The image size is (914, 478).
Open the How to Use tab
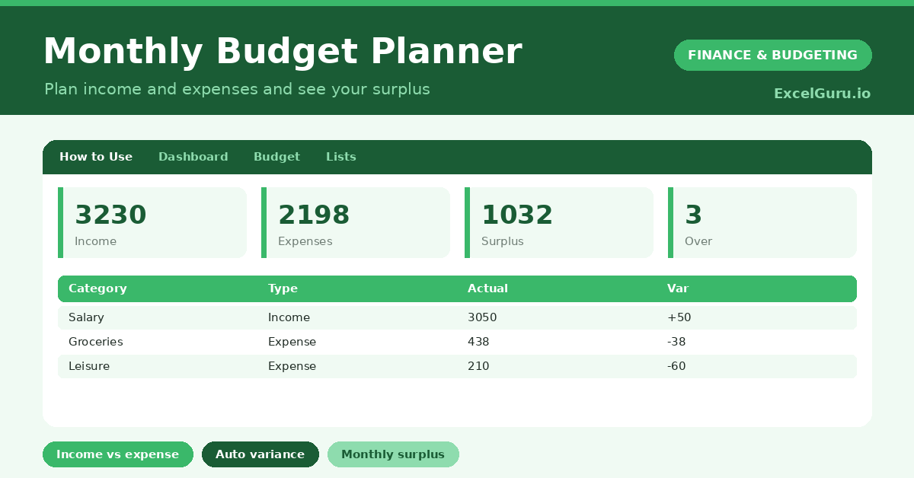tap(96, 157)
